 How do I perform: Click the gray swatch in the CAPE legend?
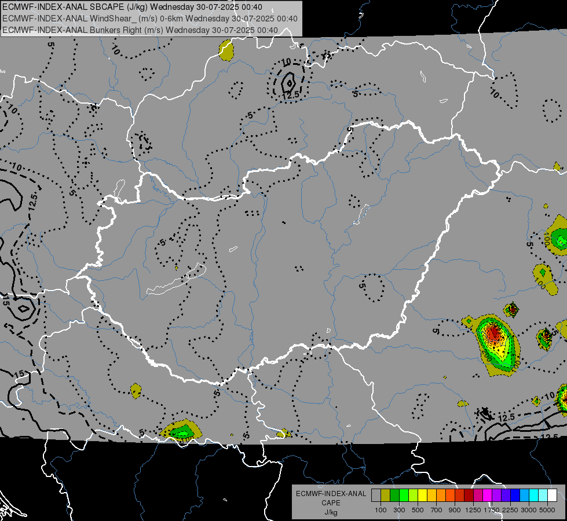click(376, 496)
